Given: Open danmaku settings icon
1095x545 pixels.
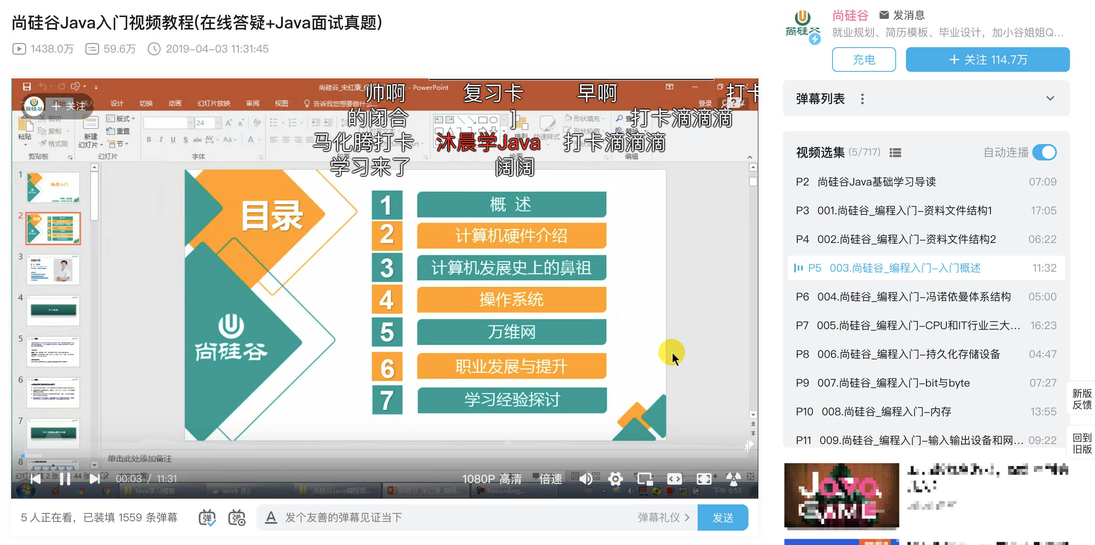Looking at the screenshot, I should (x=237, y=518).
